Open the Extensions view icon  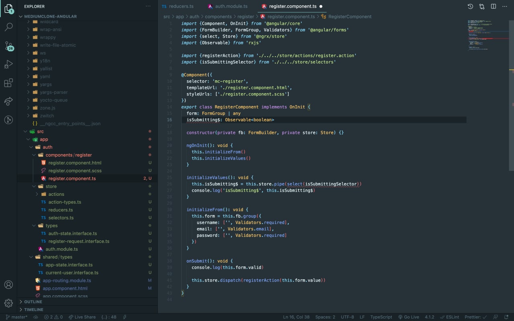click(x=8, y=83)
